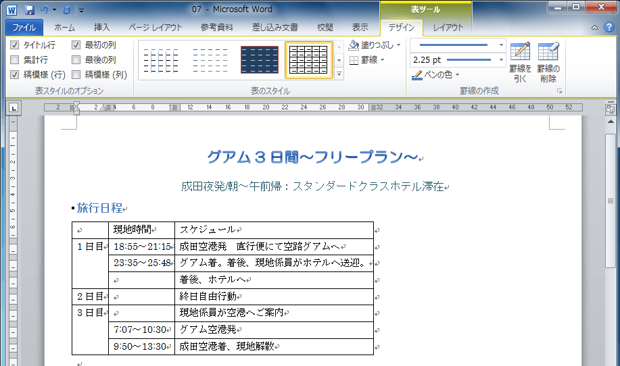Image resolution: width=620 pixels, height=366 pixels.
Task: Click the 塗りつぶし paint bucket icon
Action: [x=354, y=45]
